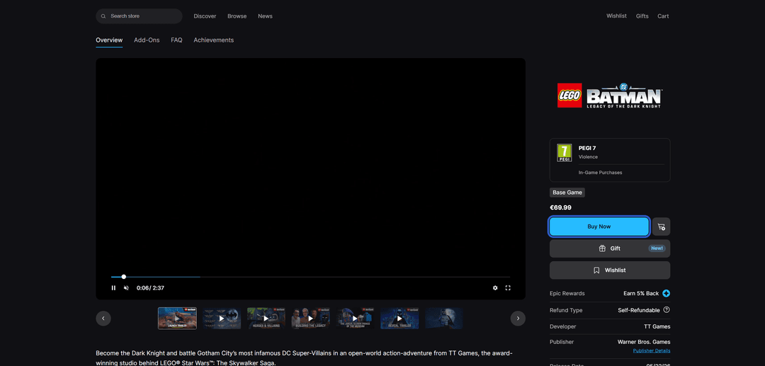Add game to Wishlist button
This screenshot has height=366, width=765.
point(610,270)
